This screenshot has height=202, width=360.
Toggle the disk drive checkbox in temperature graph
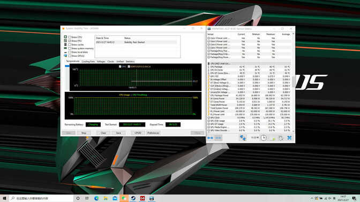pos(129,66)
